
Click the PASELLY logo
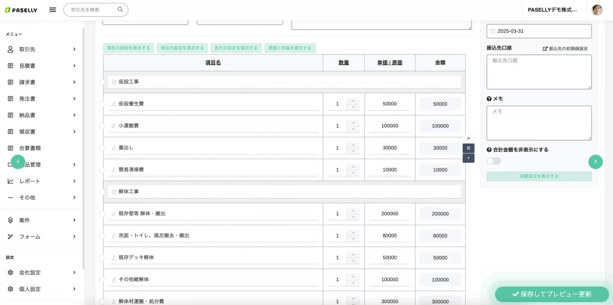tap(21, 10)
